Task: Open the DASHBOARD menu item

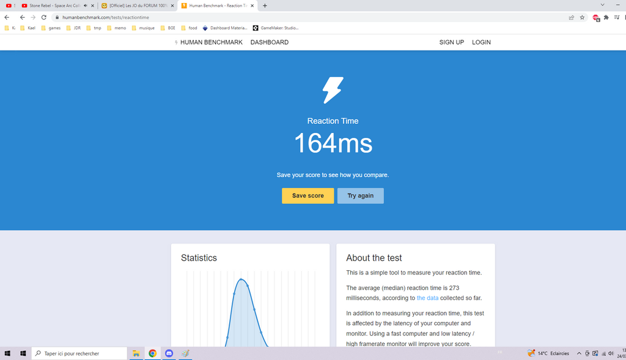Action: [269, 42]
